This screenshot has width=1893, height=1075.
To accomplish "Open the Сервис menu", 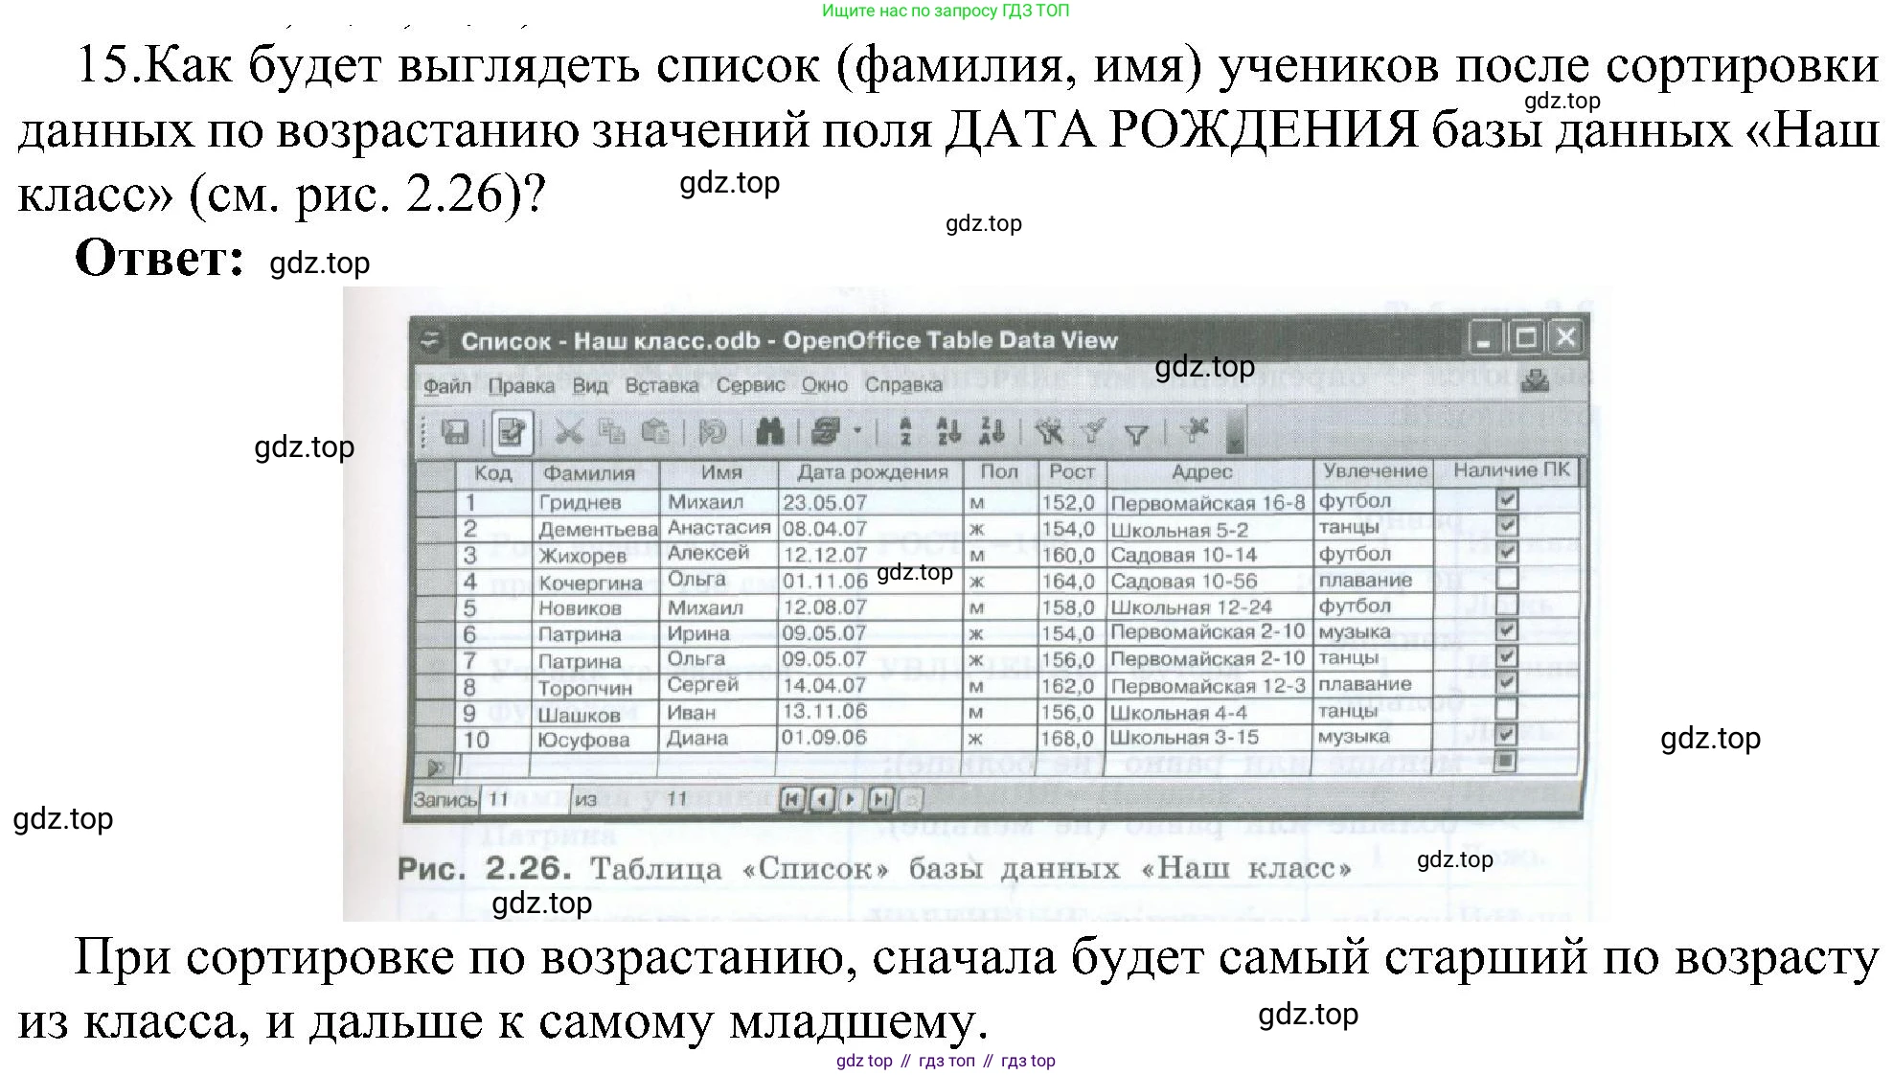I will coord(750,385).
